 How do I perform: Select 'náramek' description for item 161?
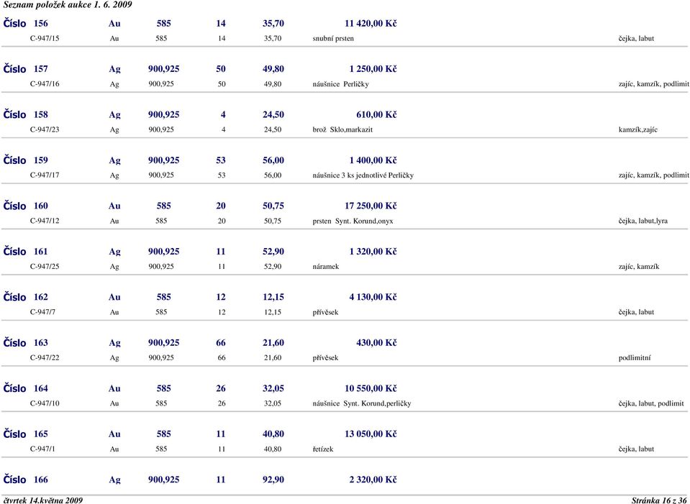tap(326, 267)
